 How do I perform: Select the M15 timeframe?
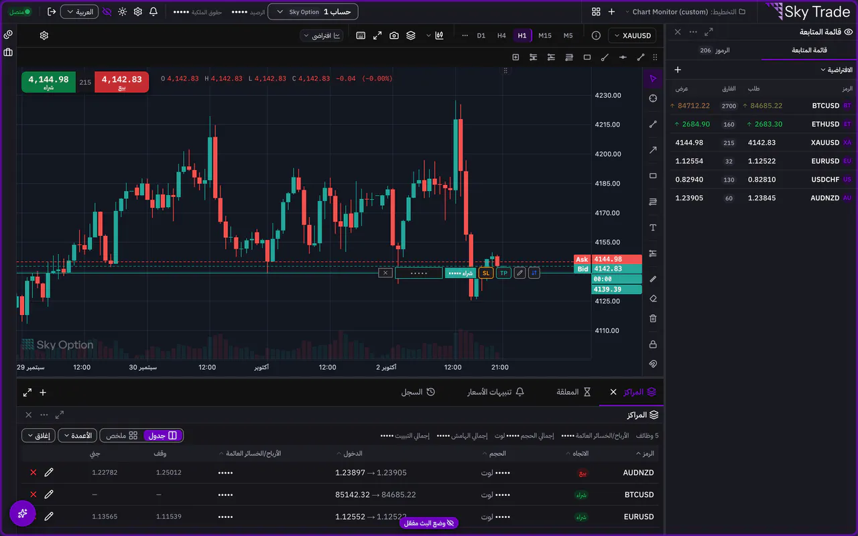point(545,36)
